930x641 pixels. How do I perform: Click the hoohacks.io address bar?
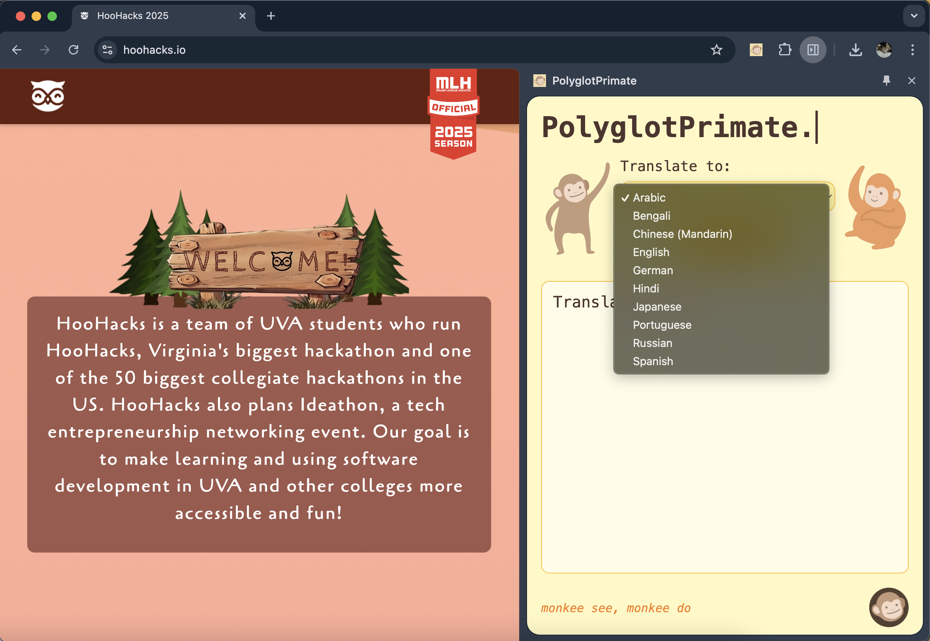(x=361, y=50)
